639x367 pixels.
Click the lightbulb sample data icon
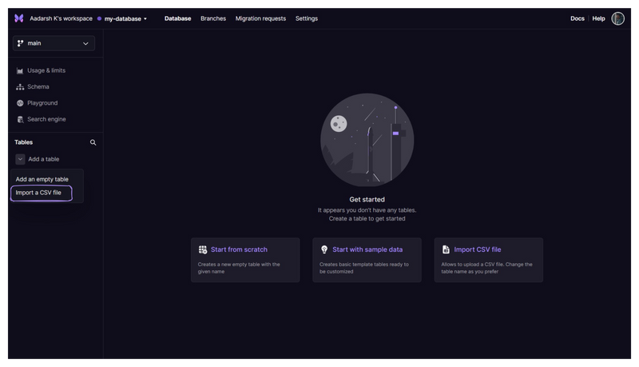324,249
